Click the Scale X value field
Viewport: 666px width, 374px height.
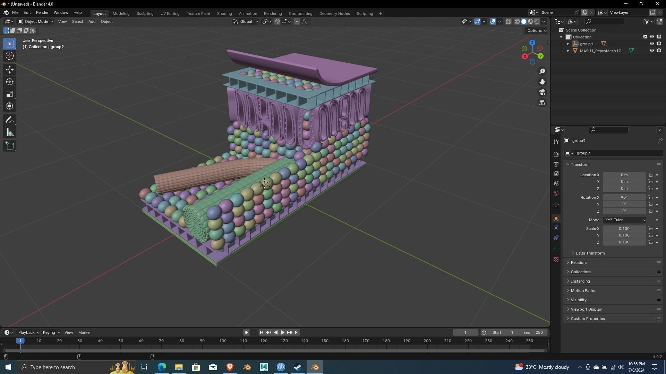point(624,229)
